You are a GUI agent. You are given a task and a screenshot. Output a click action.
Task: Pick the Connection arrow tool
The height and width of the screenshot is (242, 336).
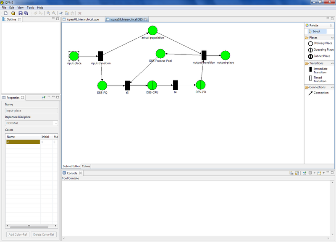tap(318, 93)
